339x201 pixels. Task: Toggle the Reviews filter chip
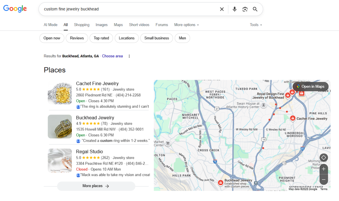coord(77,38)
